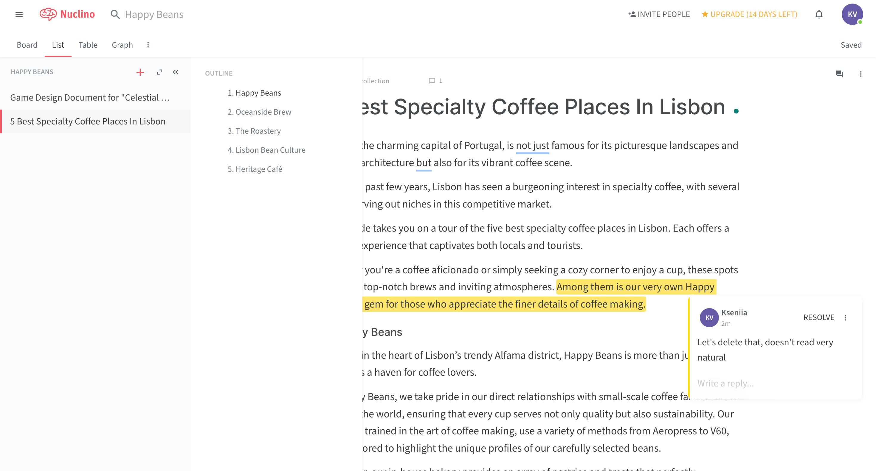Viewport: 876px width, 471px height.
Task: Click the comment/chat icon on document
Action: click(x=839, y=74)
